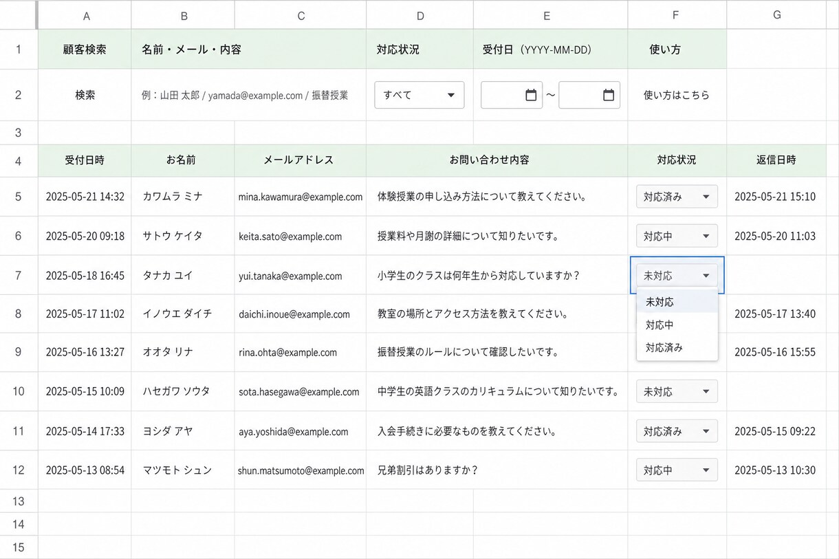Select reply time 2025-05-15 09:22

776,431
